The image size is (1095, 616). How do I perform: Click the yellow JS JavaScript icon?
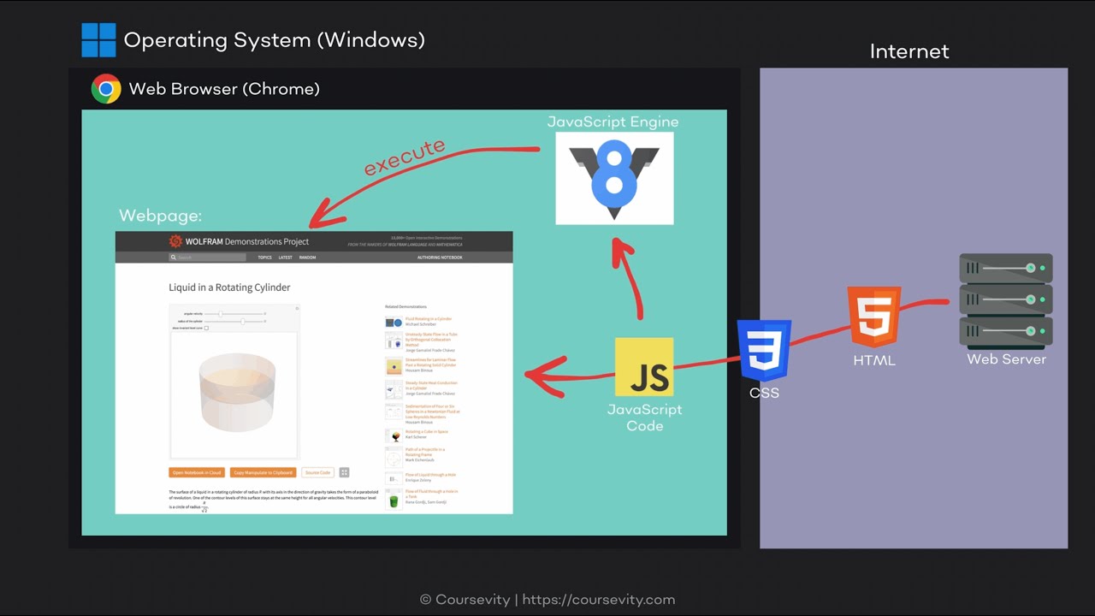coord(644,366)
